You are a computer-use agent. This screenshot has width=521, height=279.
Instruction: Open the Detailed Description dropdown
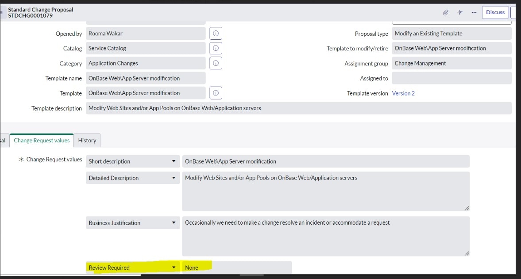(x=174, y=178)
